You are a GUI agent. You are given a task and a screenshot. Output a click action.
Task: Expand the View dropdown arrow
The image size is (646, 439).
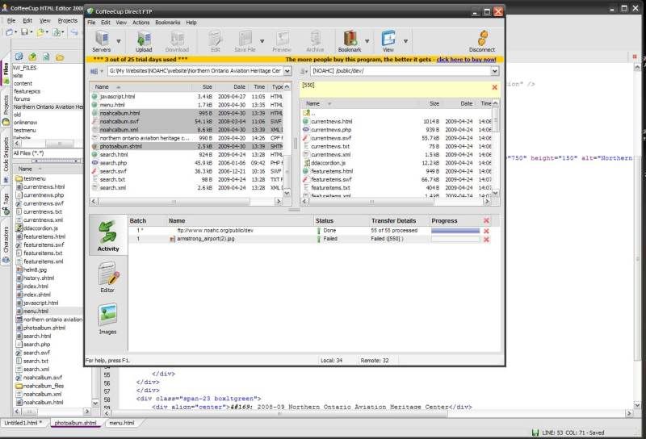click(x=405, y=41)
